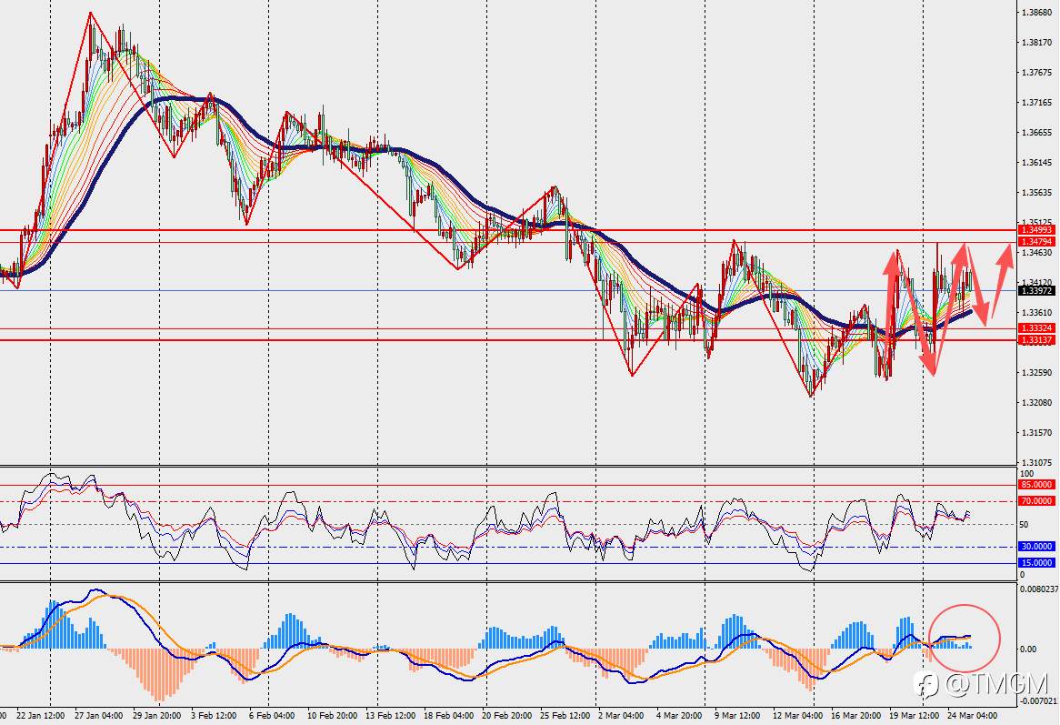This screenshot has height=725, width=1060.
Task: Select the 1.33610 price axis label
Action: coord(1036,312)
